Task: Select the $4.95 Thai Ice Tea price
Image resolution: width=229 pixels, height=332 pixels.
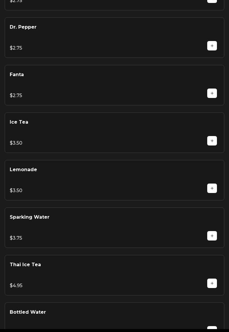Action: click(16, 286)
